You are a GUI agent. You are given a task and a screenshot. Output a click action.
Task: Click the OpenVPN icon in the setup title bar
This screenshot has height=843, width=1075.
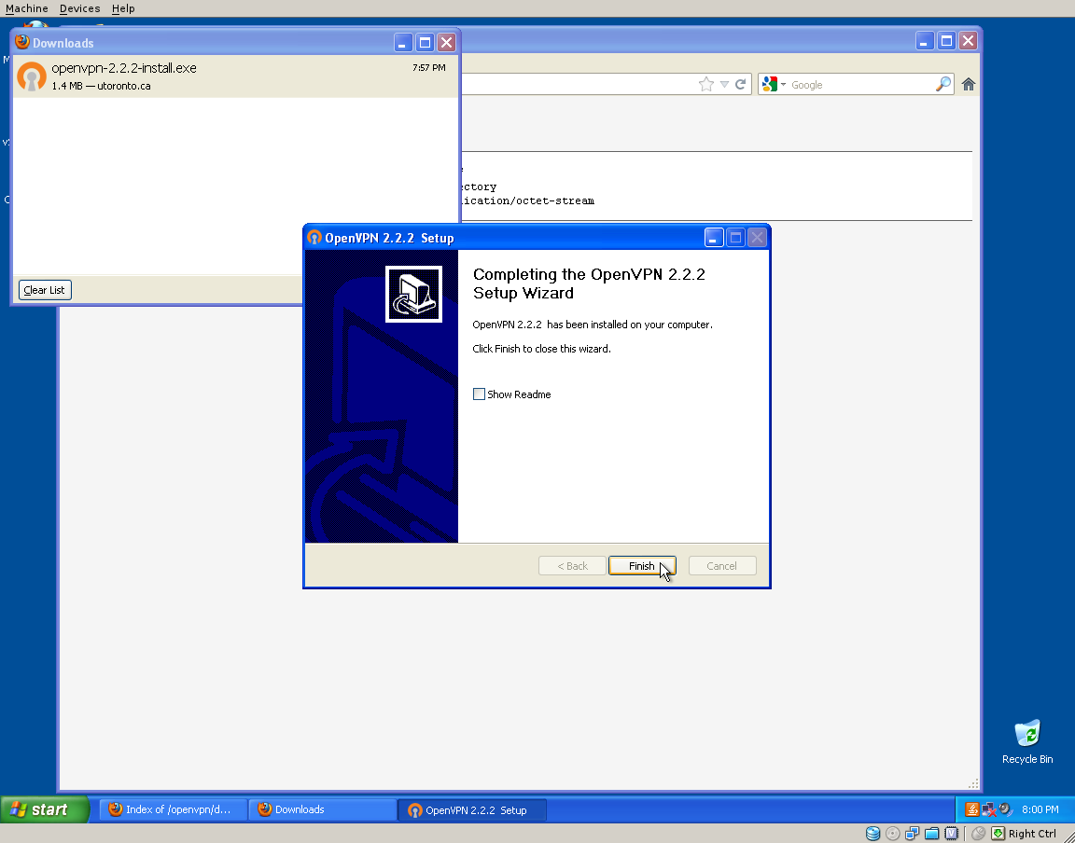click(314, 238)
